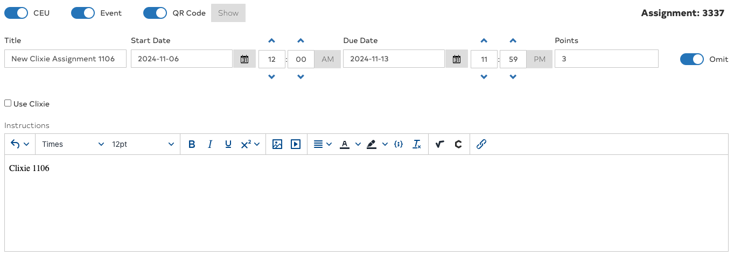The width and height of the screenshot is (734, 256).
Task: Increase the start time minutes
Action: point(301,41)
